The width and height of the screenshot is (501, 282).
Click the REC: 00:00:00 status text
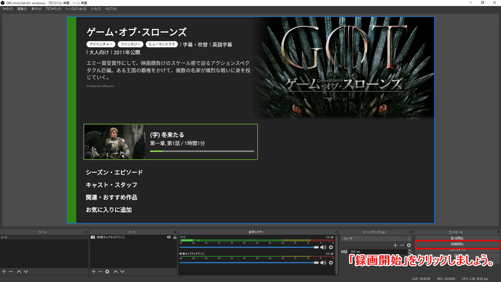(x=446, y=279)
